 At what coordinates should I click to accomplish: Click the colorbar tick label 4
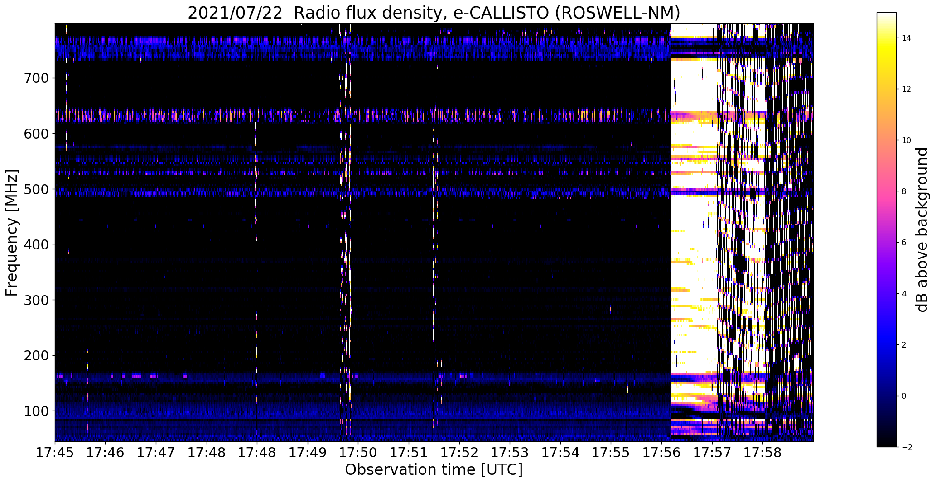coord(904,294)
